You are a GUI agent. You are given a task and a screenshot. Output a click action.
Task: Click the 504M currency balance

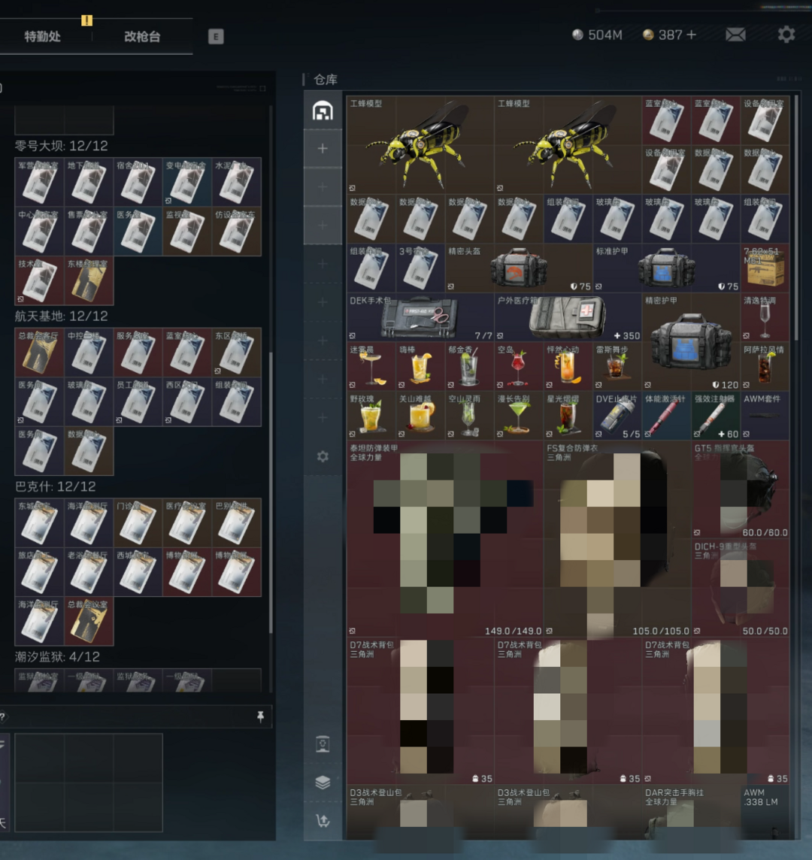pyautogui.click(x=597, y=35)
